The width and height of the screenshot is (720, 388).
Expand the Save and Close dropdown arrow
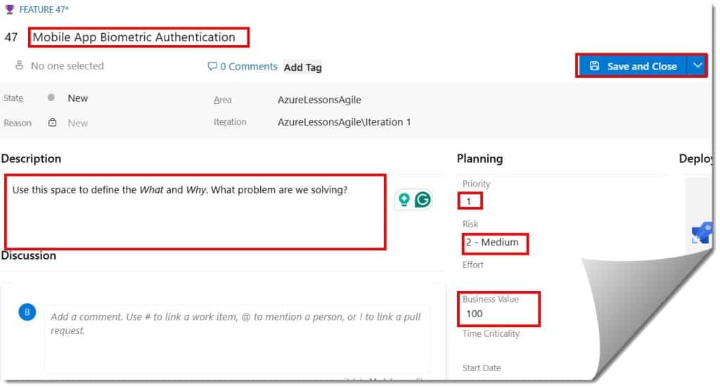point(697,66)
